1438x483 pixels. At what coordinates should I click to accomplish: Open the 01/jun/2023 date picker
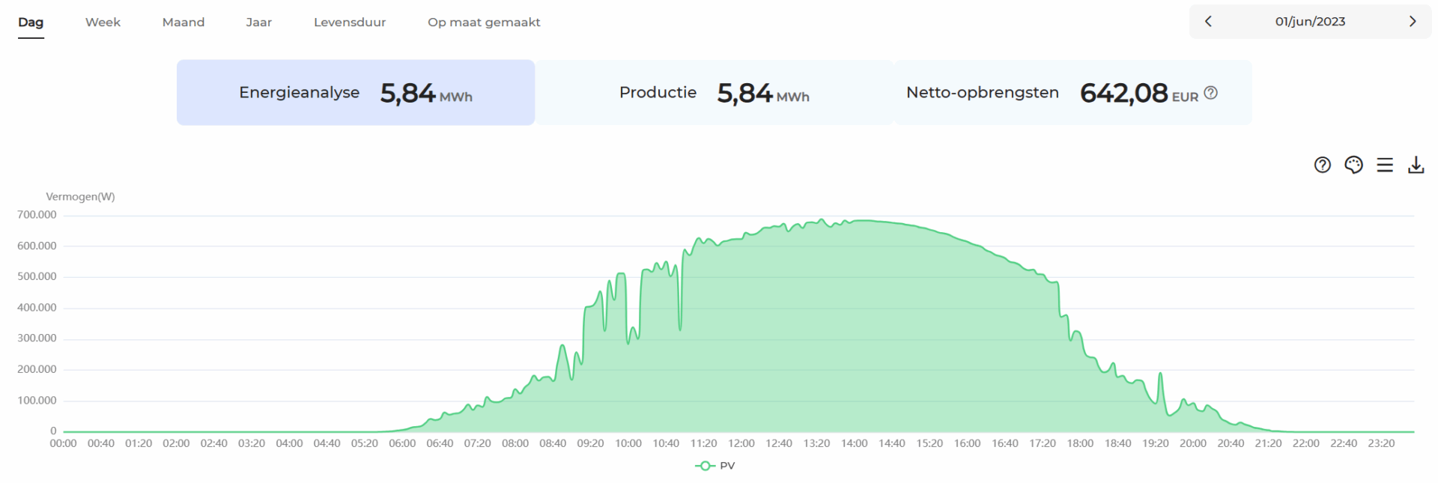tap(1310, 22)
